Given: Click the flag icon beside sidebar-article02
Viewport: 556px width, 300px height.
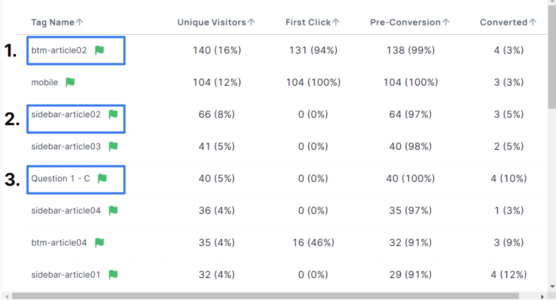Looking at the screenshot, I should 113,114.
